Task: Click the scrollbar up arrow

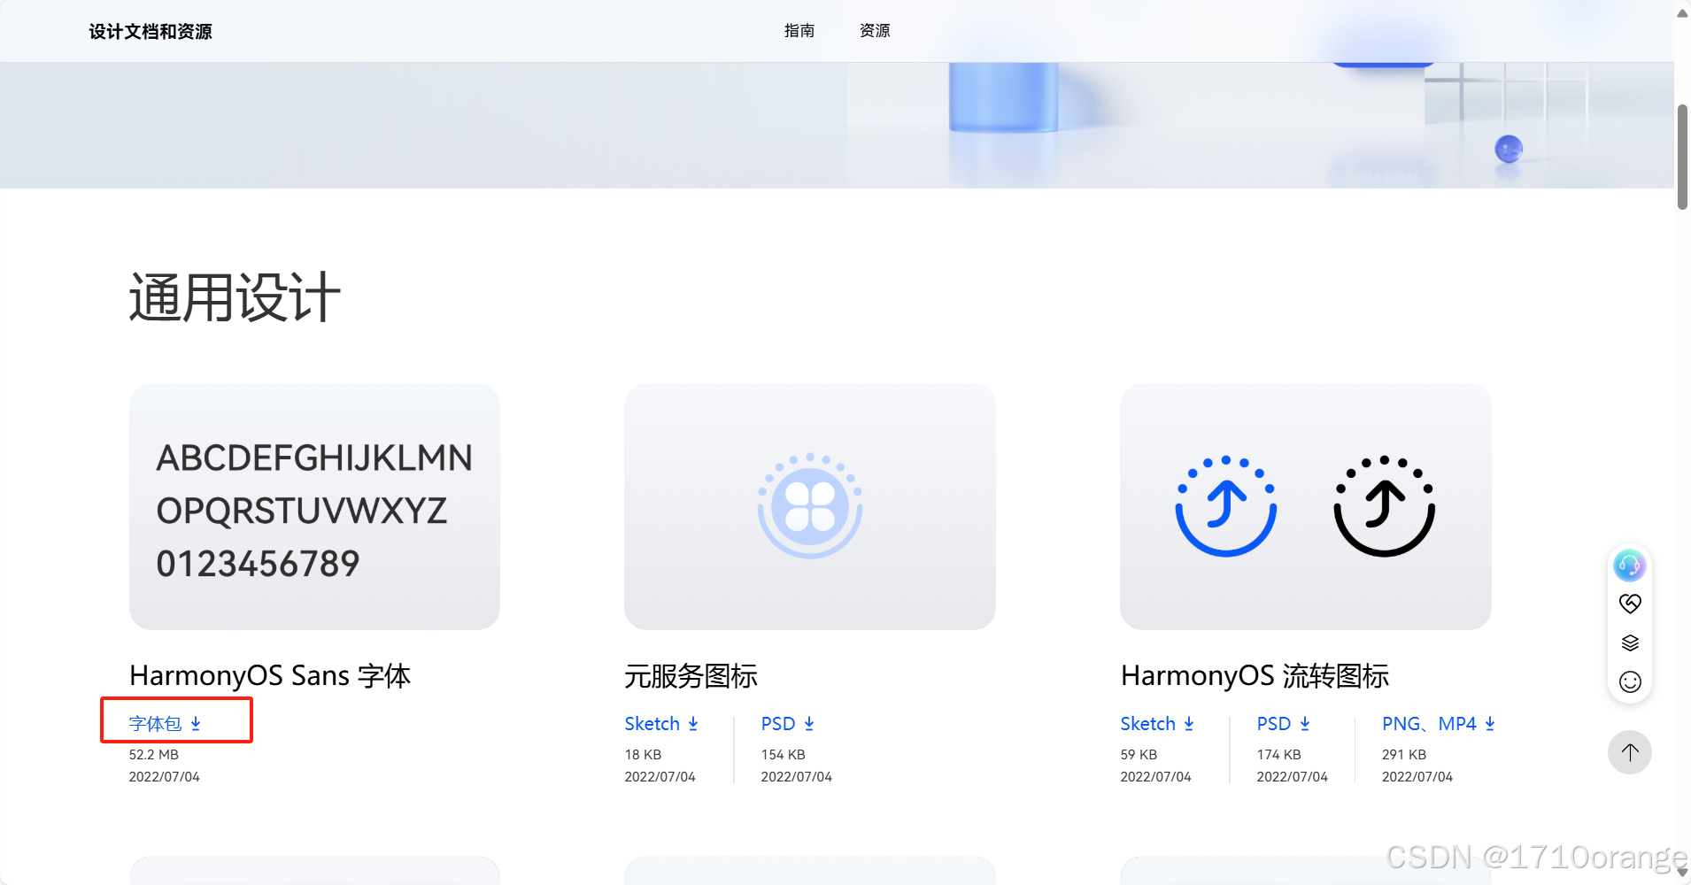Action: tap(1682, 12)
